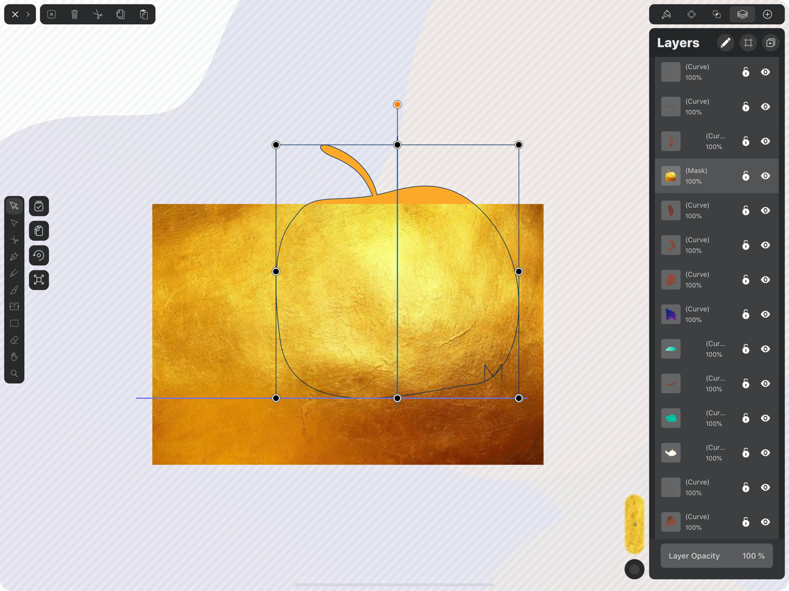Hide the purple-thumbnail (Curve) layer
789x591 pixels.
coord(765,315)
